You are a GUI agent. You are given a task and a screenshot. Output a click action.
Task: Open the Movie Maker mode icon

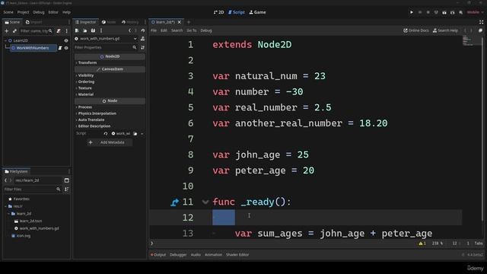coord(461,12)
